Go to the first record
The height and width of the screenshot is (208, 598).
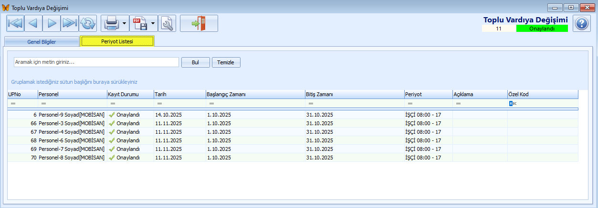(15, 23)
